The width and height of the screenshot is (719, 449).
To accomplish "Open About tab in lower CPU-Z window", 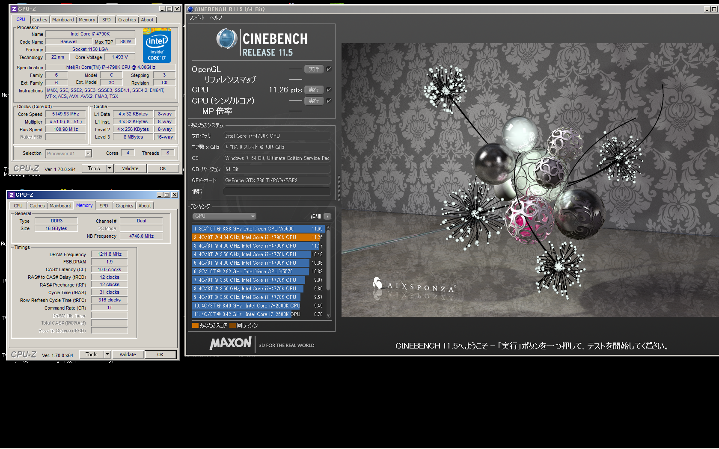I will pyautogui.click(x=145, y=206).
